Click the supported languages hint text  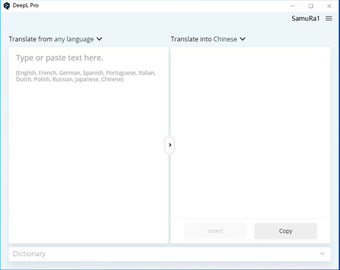coord(85,76)
